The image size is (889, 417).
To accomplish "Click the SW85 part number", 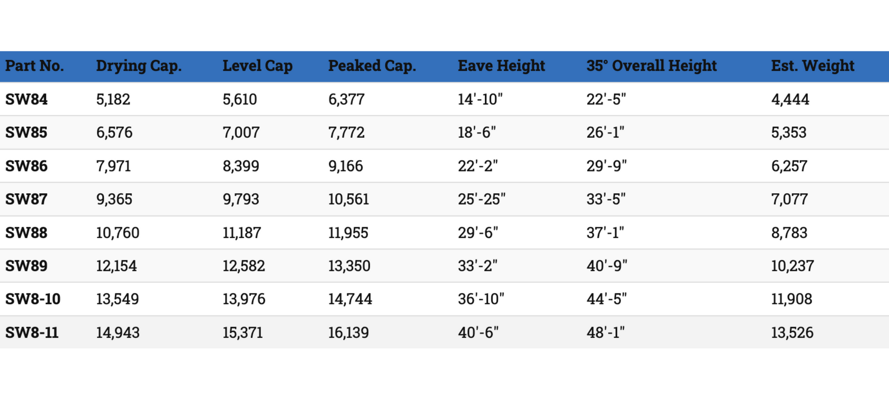I will 26,133.
